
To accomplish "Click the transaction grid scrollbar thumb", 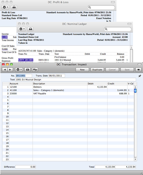I will 135,90.
